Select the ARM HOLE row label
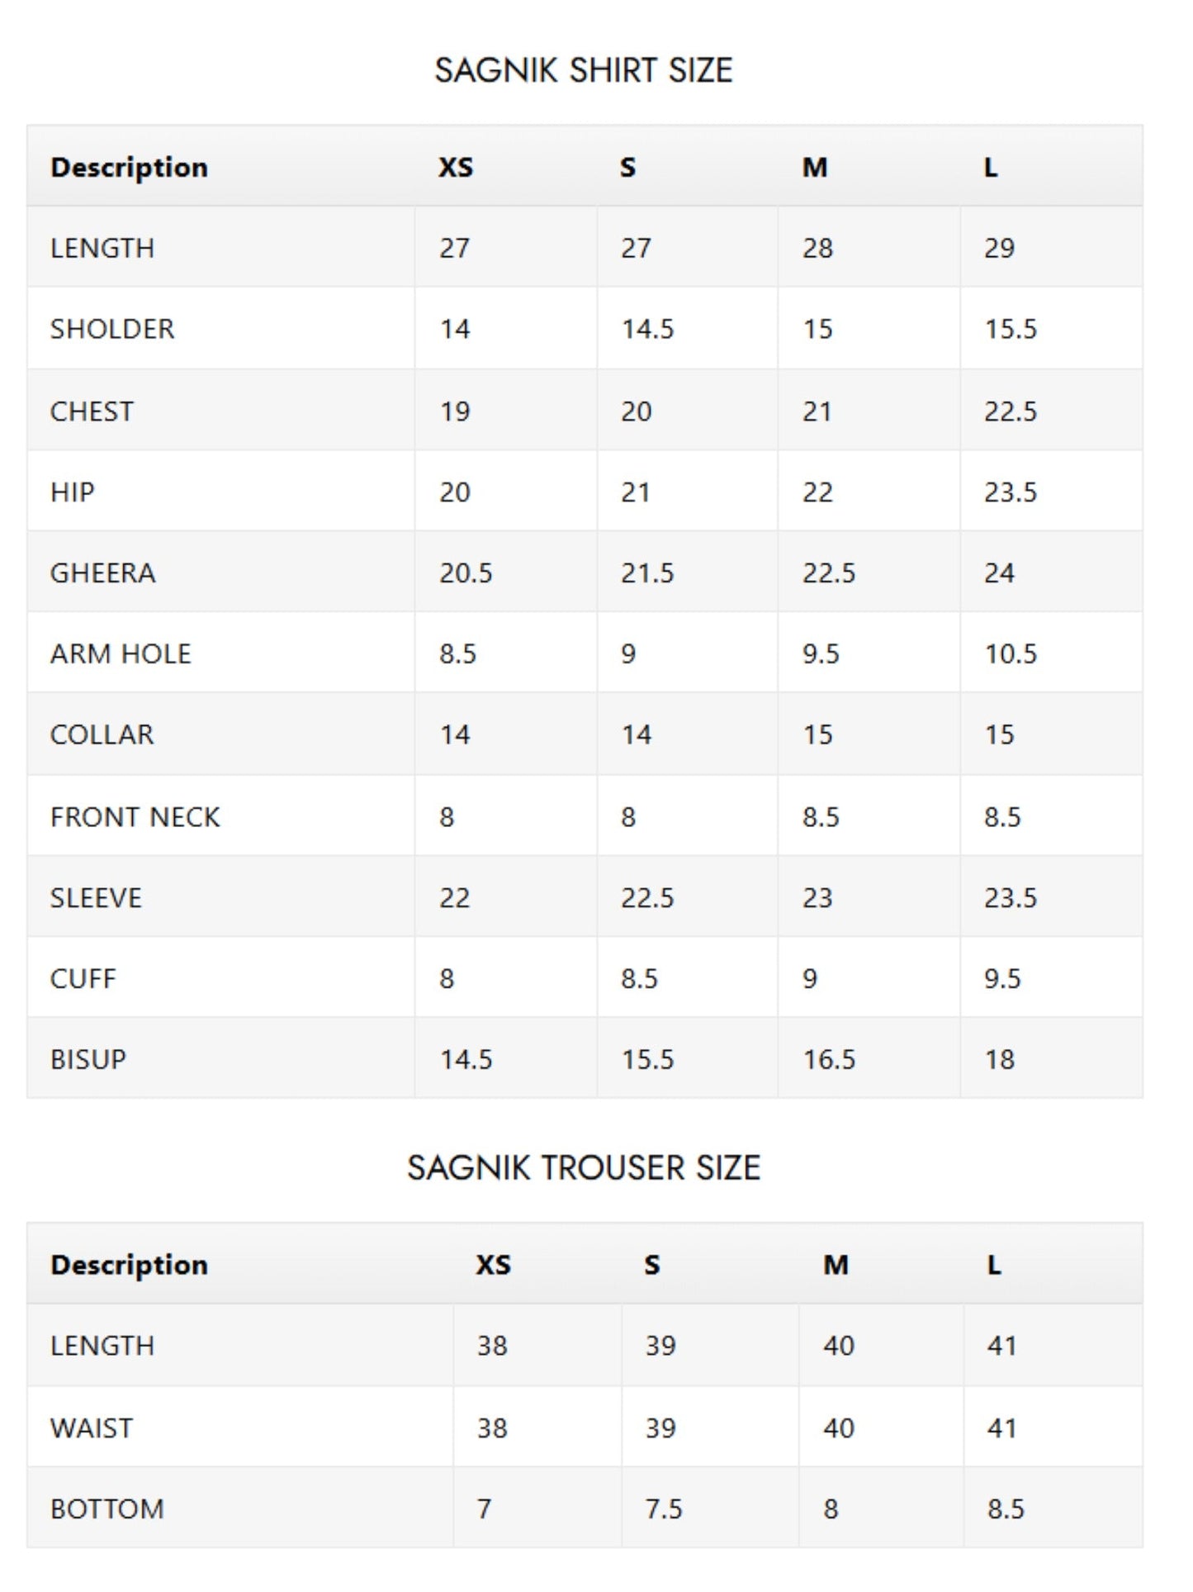The width and height of the screenshot is (1193, 1592). [121, 653]
